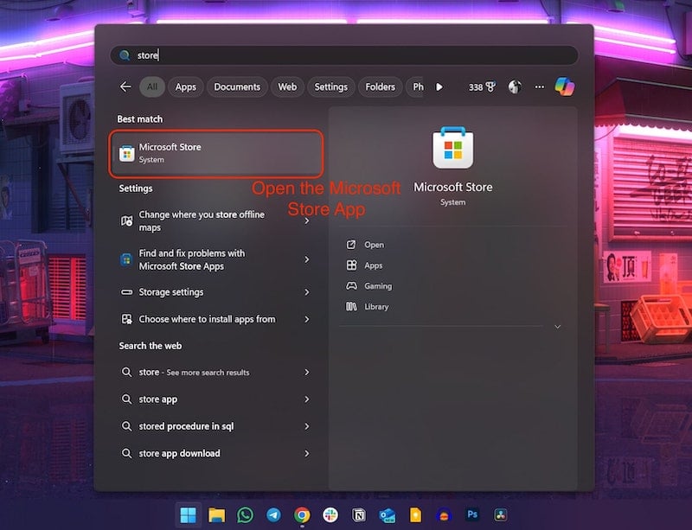Image resolution: width=692 pixels, height=530 pixels.
Task: Open Outlook (new) from taskbar
Action: click(387, 515)
